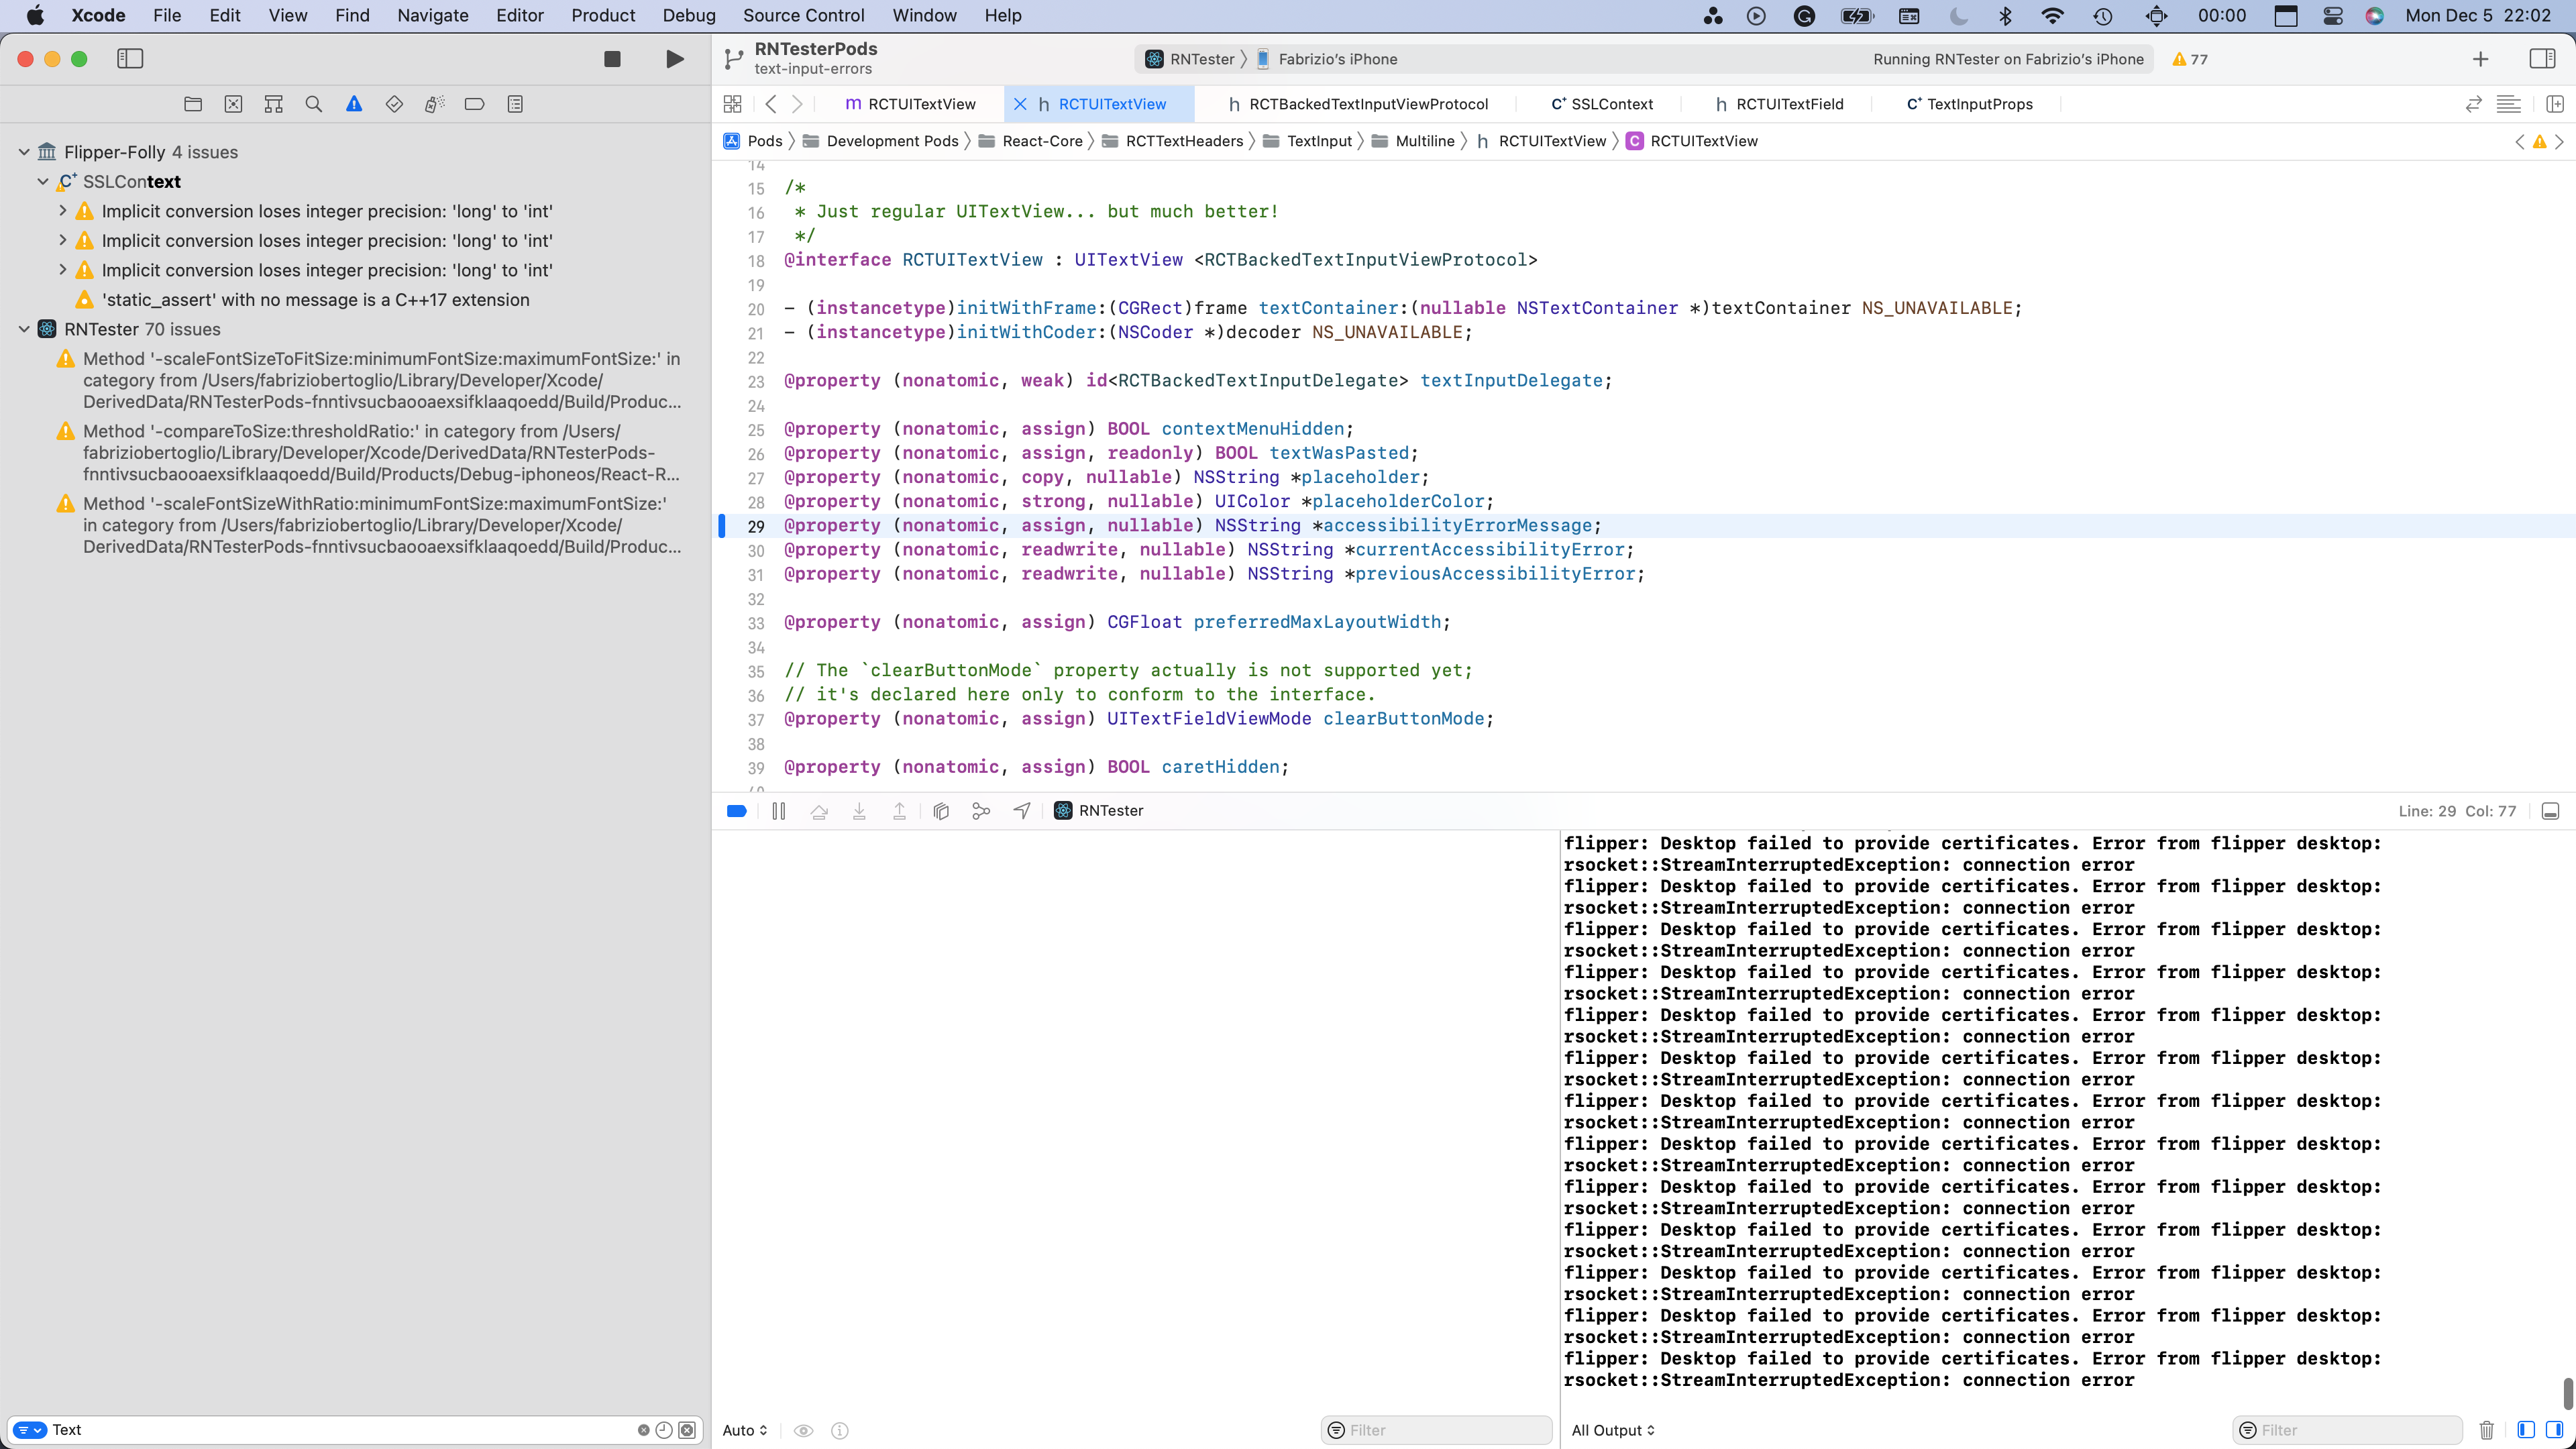Open the Product menu

(x=602, y=15)
